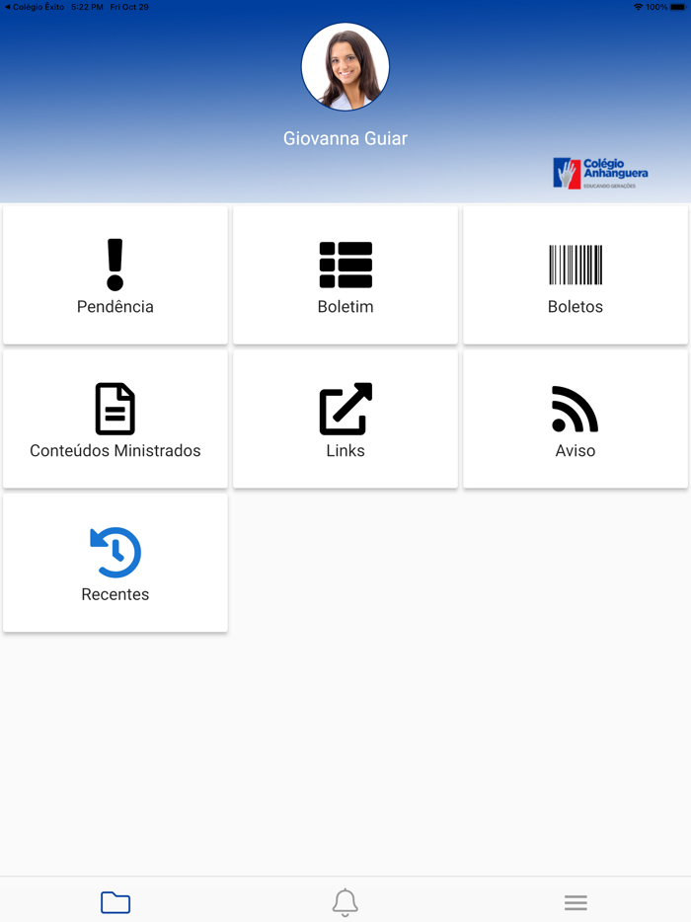Click the Conteúdos Ministrados label
The width and height of the screenshot is (691, 922).
115,450
